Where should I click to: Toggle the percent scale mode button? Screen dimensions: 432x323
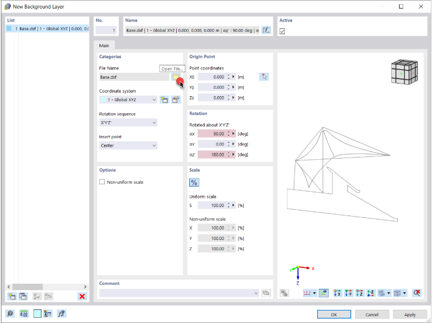click(x=194, y=183)
